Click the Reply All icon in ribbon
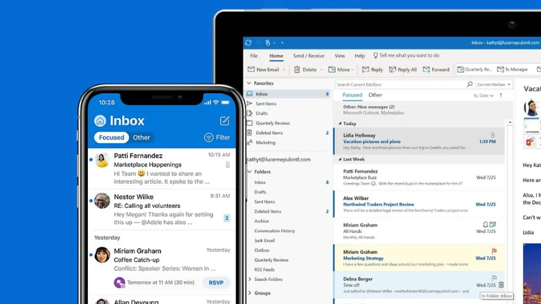Viewport: 541px width, 304px height. (393, 70)
